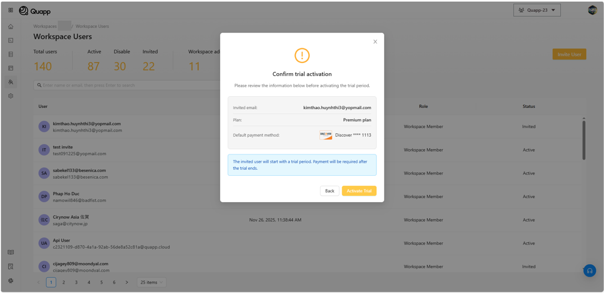604x293 pixels.
Task: Close the trial activation dialog
Action: (x=375, y=42)
